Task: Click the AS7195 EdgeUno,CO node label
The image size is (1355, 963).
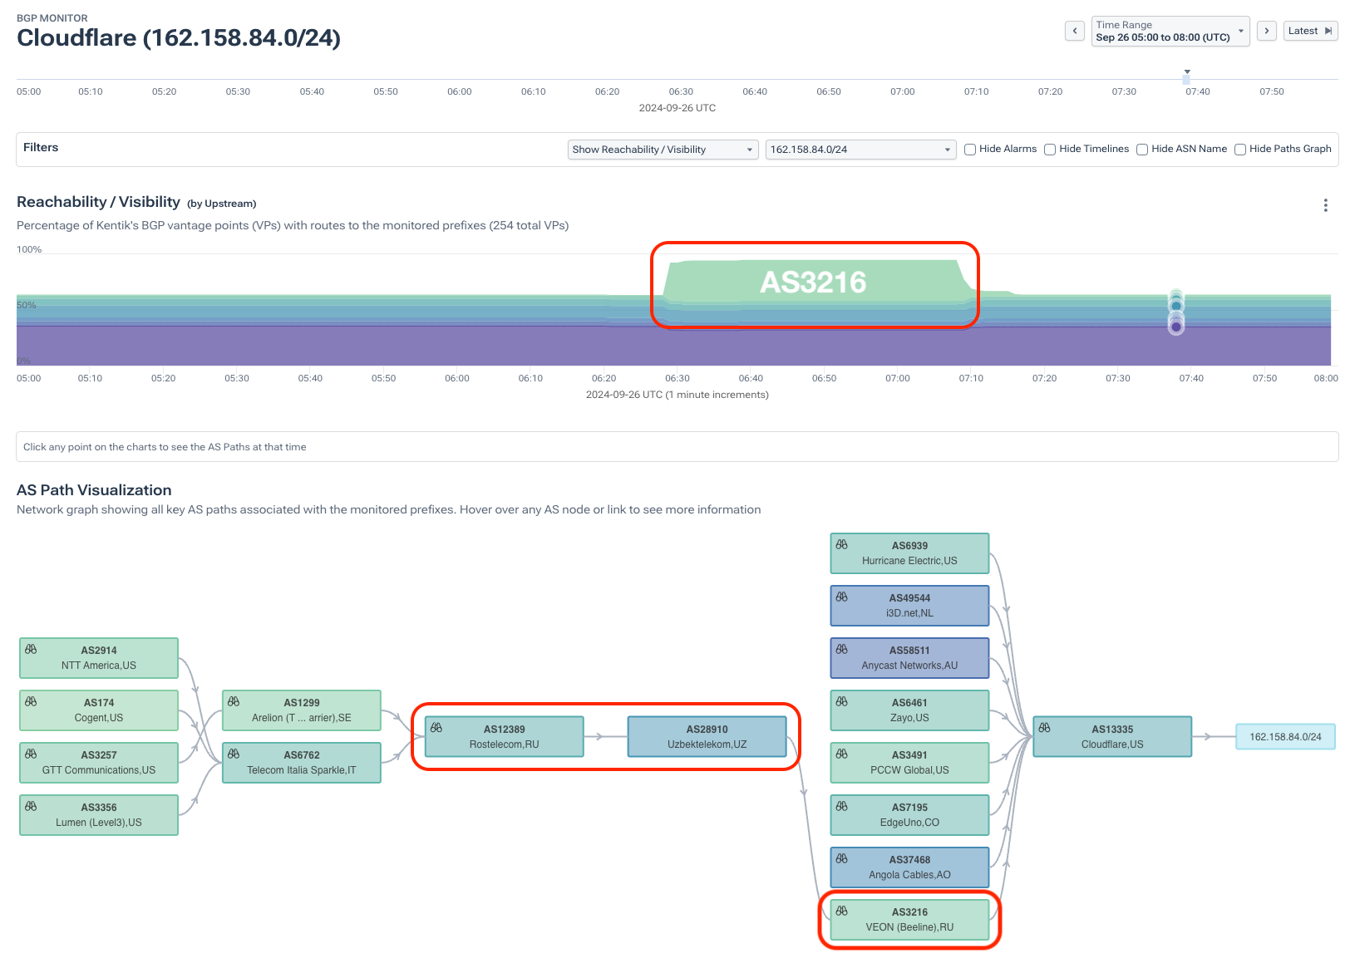Action: click(x=909, y=815)
